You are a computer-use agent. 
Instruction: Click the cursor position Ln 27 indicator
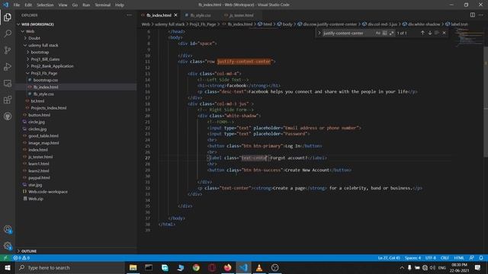389,258
